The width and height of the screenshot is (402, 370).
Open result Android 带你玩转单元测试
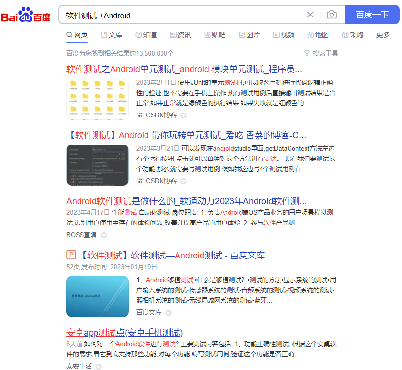click(186, 135)
